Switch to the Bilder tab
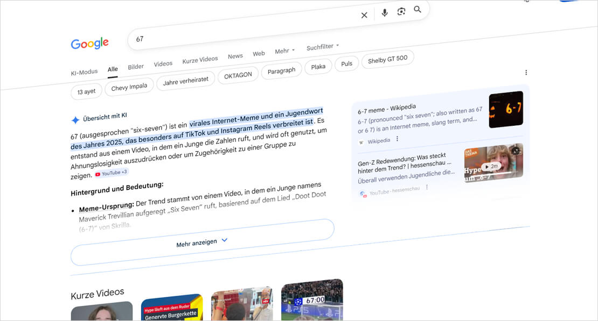 tap(136, 66)
